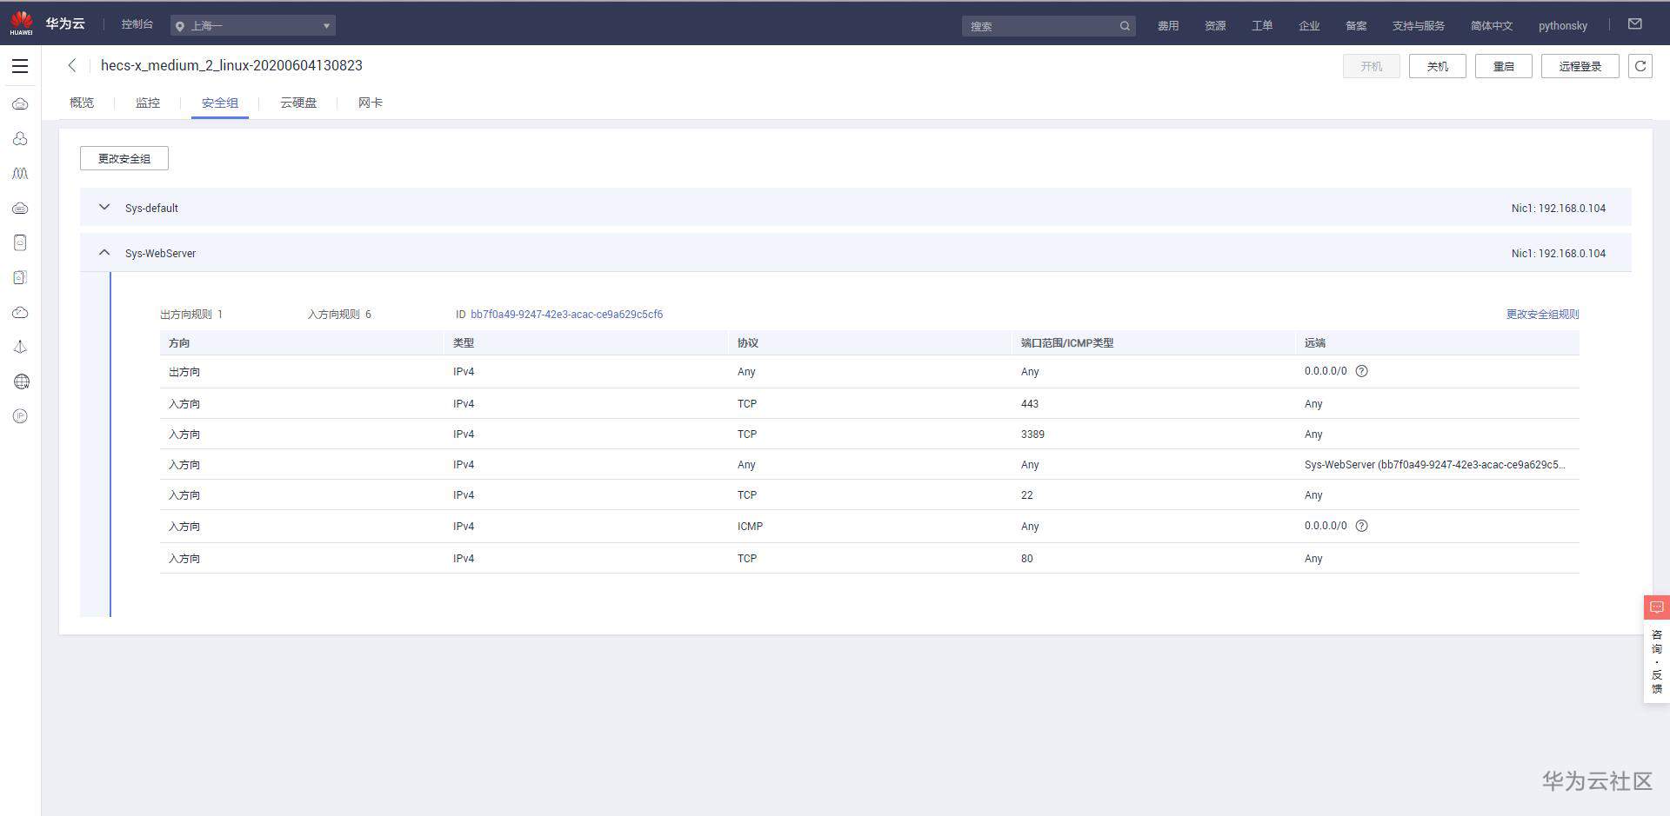Click the help icon in the ICMP row

1362,526
